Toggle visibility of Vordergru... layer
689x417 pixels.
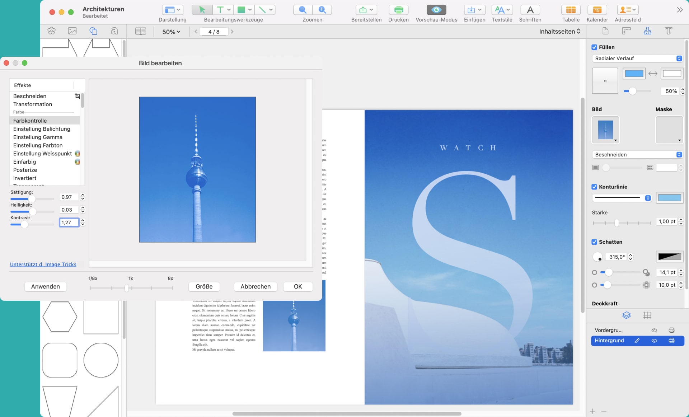point(654,330)
